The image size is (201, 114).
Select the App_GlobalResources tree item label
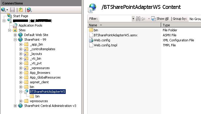45,77
